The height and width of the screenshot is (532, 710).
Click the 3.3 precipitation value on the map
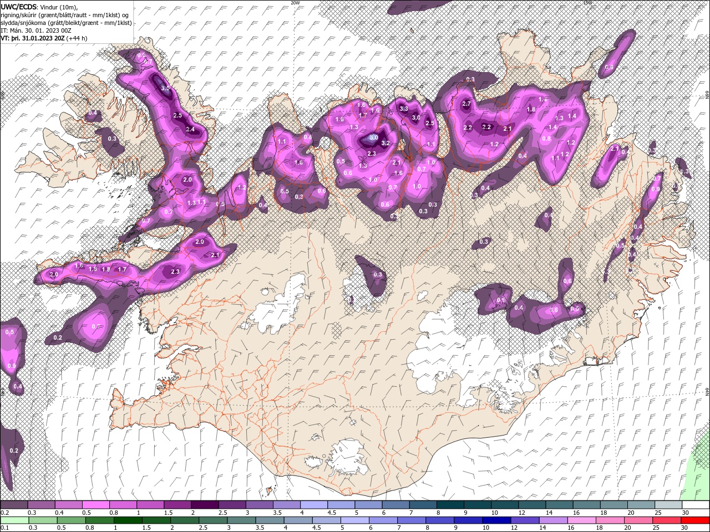click(404, 109)
